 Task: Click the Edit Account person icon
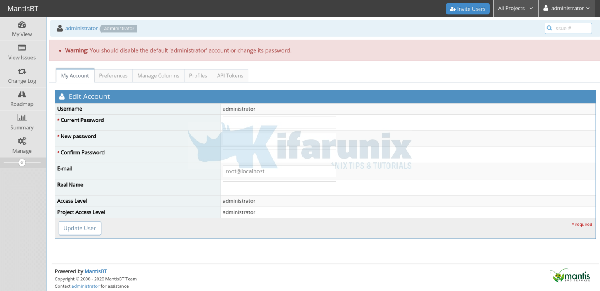click(x=62, y=96)
